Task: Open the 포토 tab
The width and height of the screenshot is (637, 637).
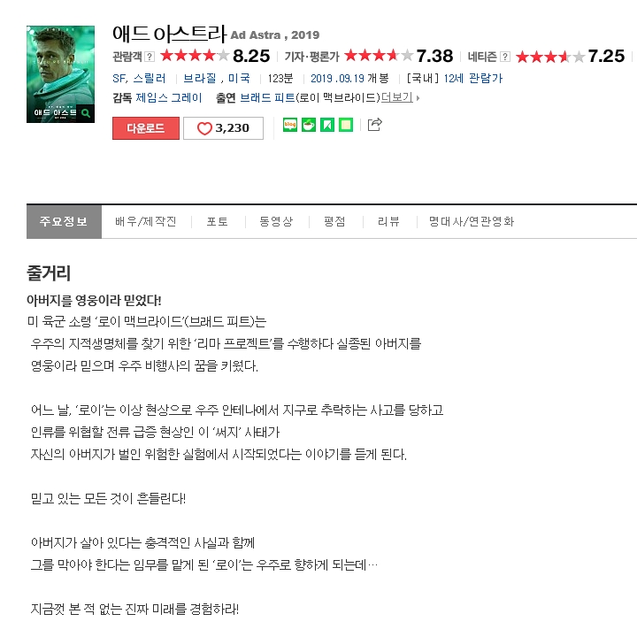Action: 218,222
